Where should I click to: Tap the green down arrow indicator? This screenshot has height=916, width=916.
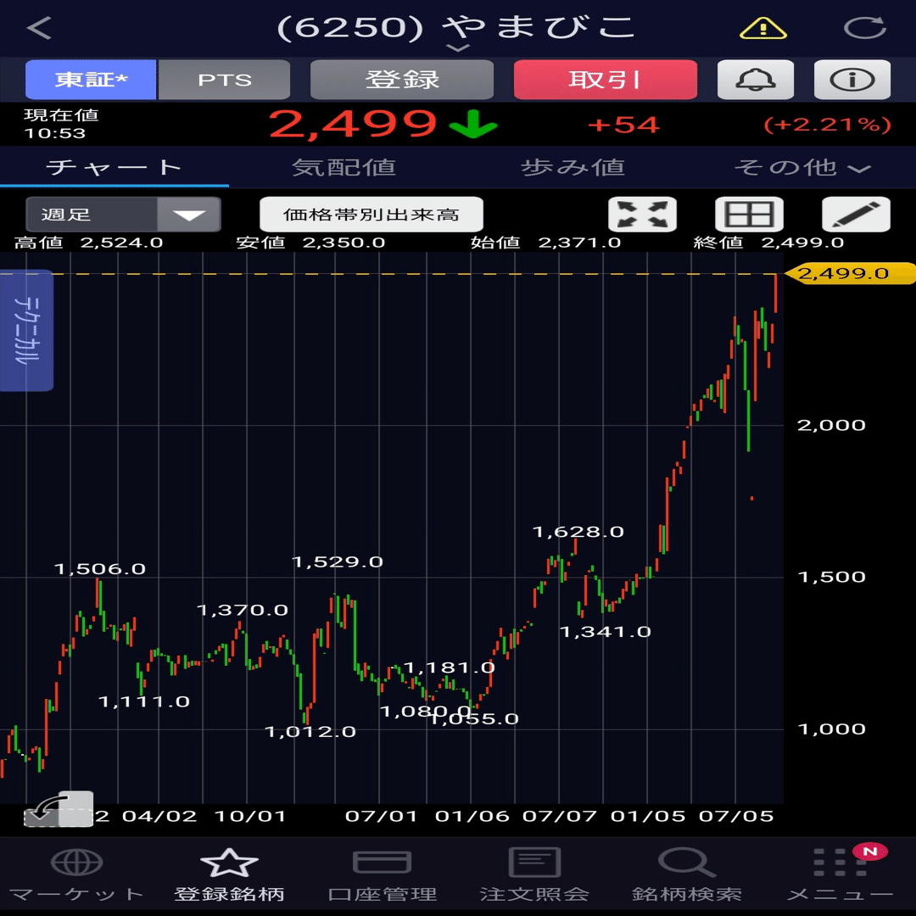tap(473, 124)
